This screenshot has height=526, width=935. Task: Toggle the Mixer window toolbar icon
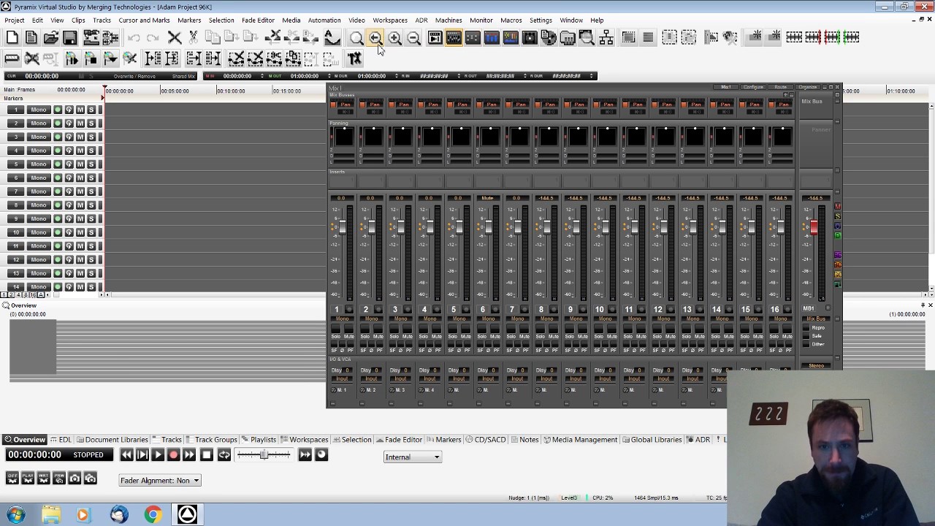(454, 38)
